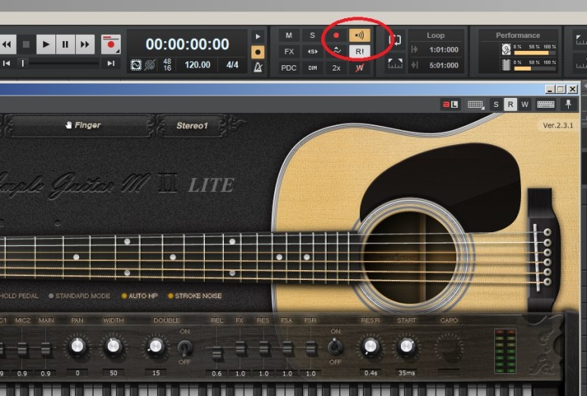Click the 120.00 tempo field
This screenshot has width=587, height=396.
197,65
